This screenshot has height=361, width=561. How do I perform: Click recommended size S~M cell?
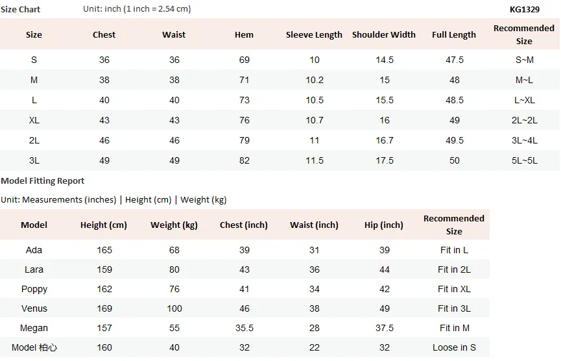[x=524, y=60]
